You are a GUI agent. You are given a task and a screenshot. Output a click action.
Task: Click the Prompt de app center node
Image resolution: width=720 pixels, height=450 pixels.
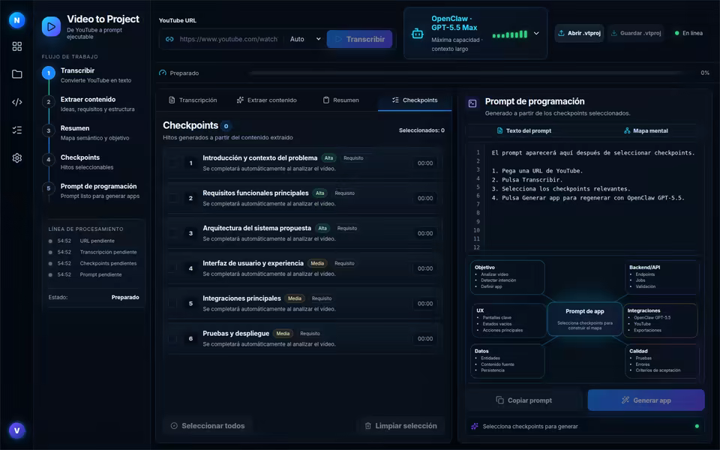pos(584,318)
